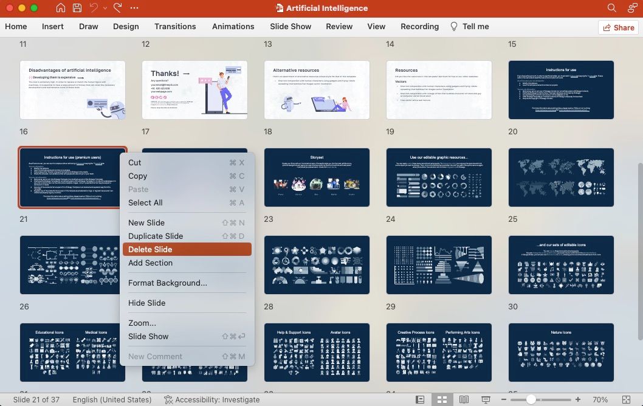Click the zoom slider handle
Viewport: 643px width, 406px height.
(x=531, y=400)
